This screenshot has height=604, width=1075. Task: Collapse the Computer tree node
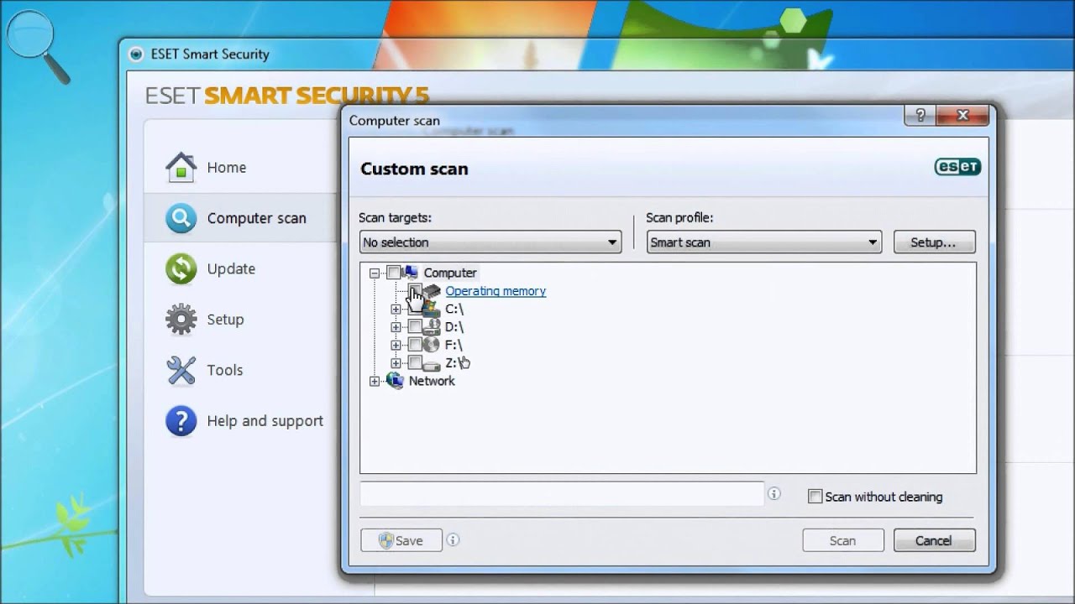375,273
